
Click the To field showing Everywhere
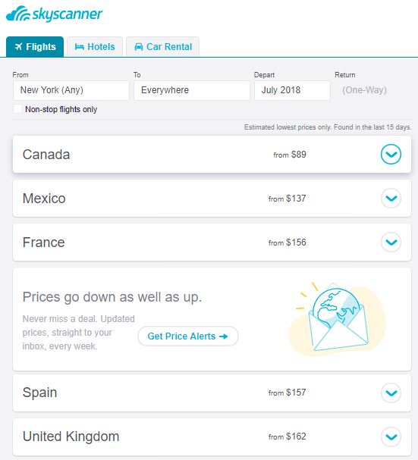(x=192, y=90)
